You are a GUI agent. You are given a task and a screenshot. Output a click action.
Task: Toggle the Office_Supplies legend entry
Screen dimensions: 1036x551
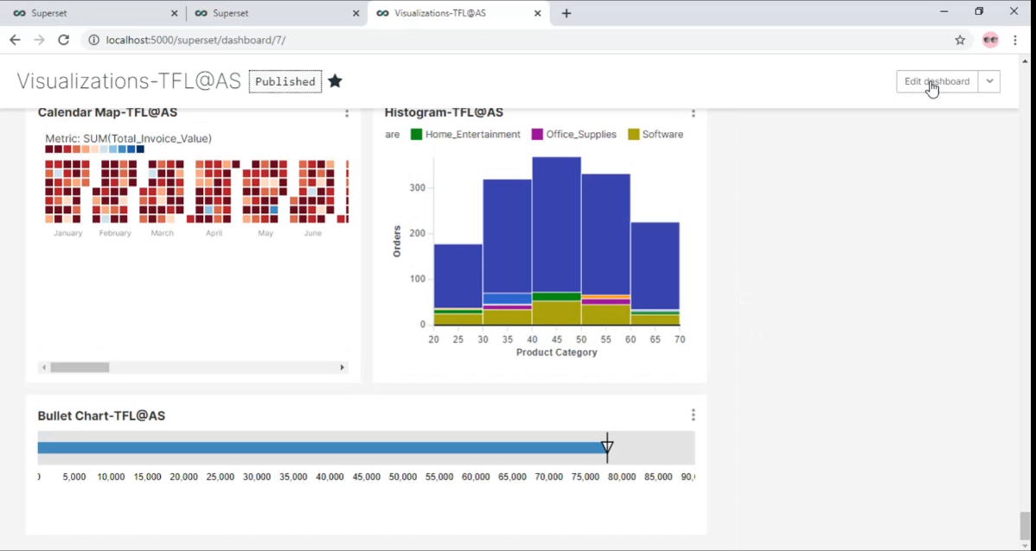coord(573,134)
